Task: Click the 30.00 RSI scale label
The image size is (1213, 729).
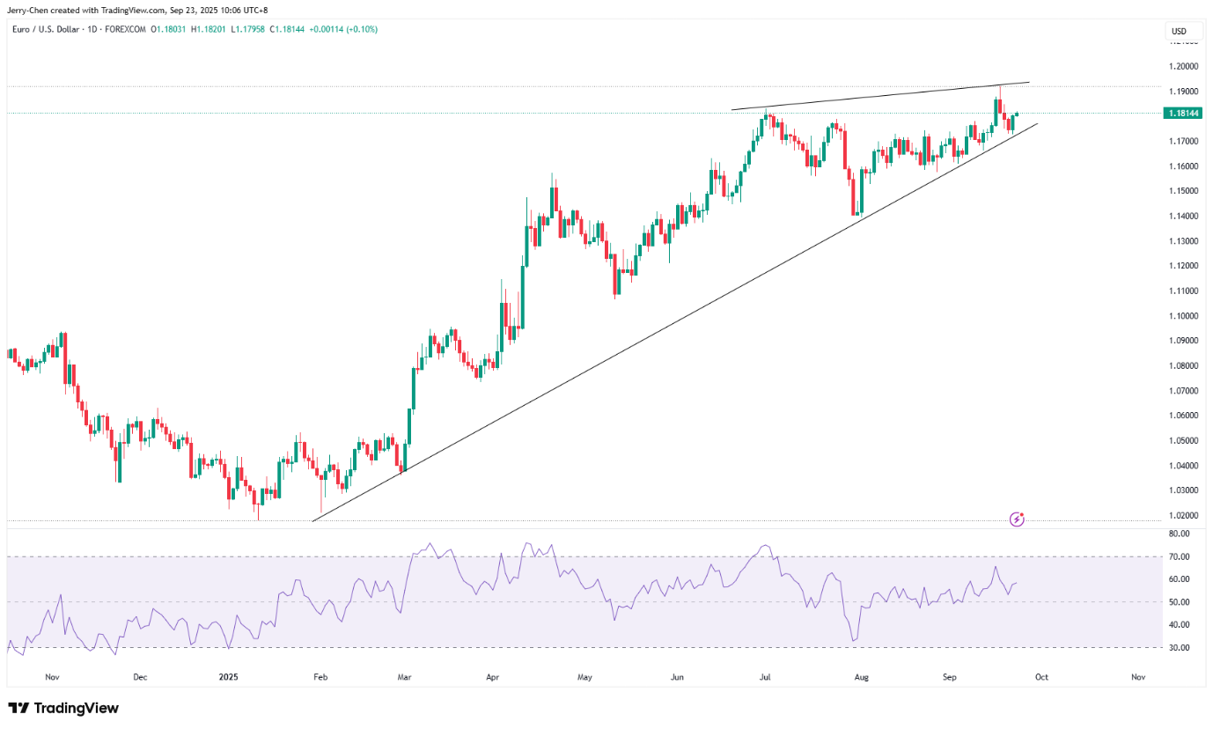Action: [x=1180, y=647]
